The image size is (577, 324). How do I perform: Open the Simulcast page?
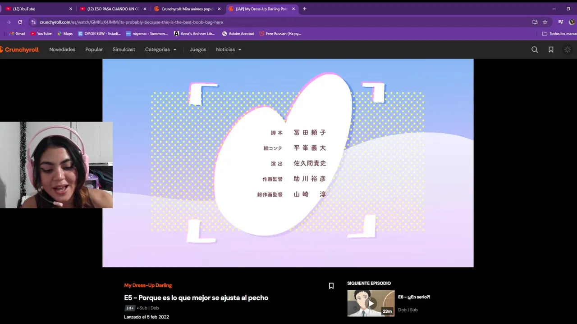(124, 49)
